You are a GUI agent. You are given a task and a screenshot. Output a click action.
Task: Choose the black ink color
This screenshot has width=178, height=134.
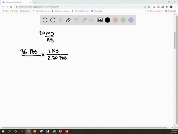pyautogui.click(x=108, y=20)
